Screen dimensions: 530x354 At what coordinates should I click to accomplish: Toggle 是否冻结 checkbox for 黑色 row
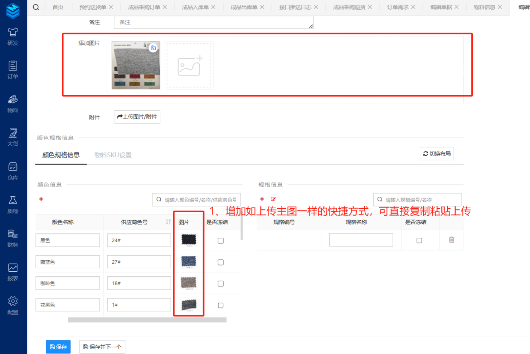tap(221, 241)
